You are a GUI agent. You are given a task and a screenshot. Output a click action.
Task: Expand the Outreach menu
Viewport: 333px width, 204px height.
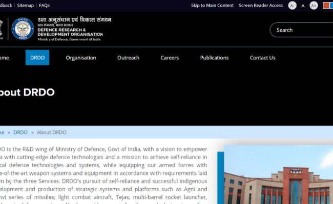[x=128, y=58]
